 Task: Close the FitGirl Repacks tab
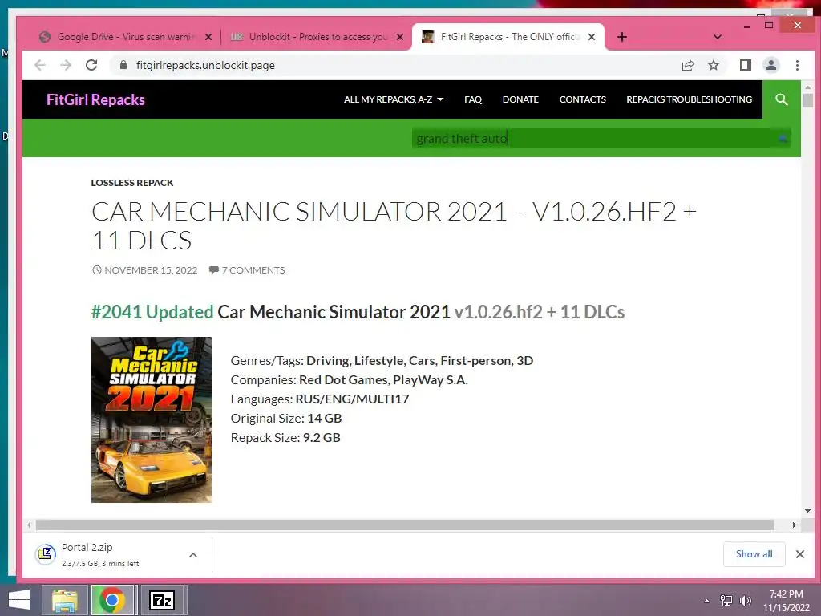pos(592,37)
